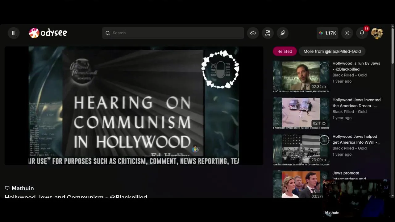Open the Go Live camera icon
This screenshot has width=395, height=222.
(268, 33)
